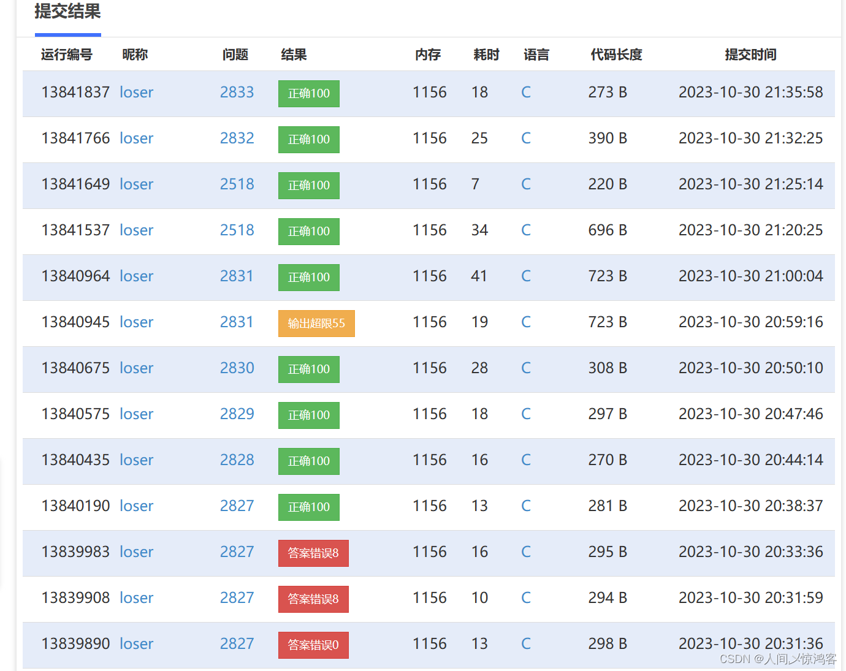This screenshot has height=671, width=846.
Task: Open problem 2518 in run 13841537 row
Action: click(x=237, y=230)
